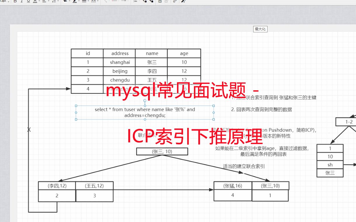Screen dimensions: 356x222
Task: Select the SQL query text box
Action: pos(145,112)
